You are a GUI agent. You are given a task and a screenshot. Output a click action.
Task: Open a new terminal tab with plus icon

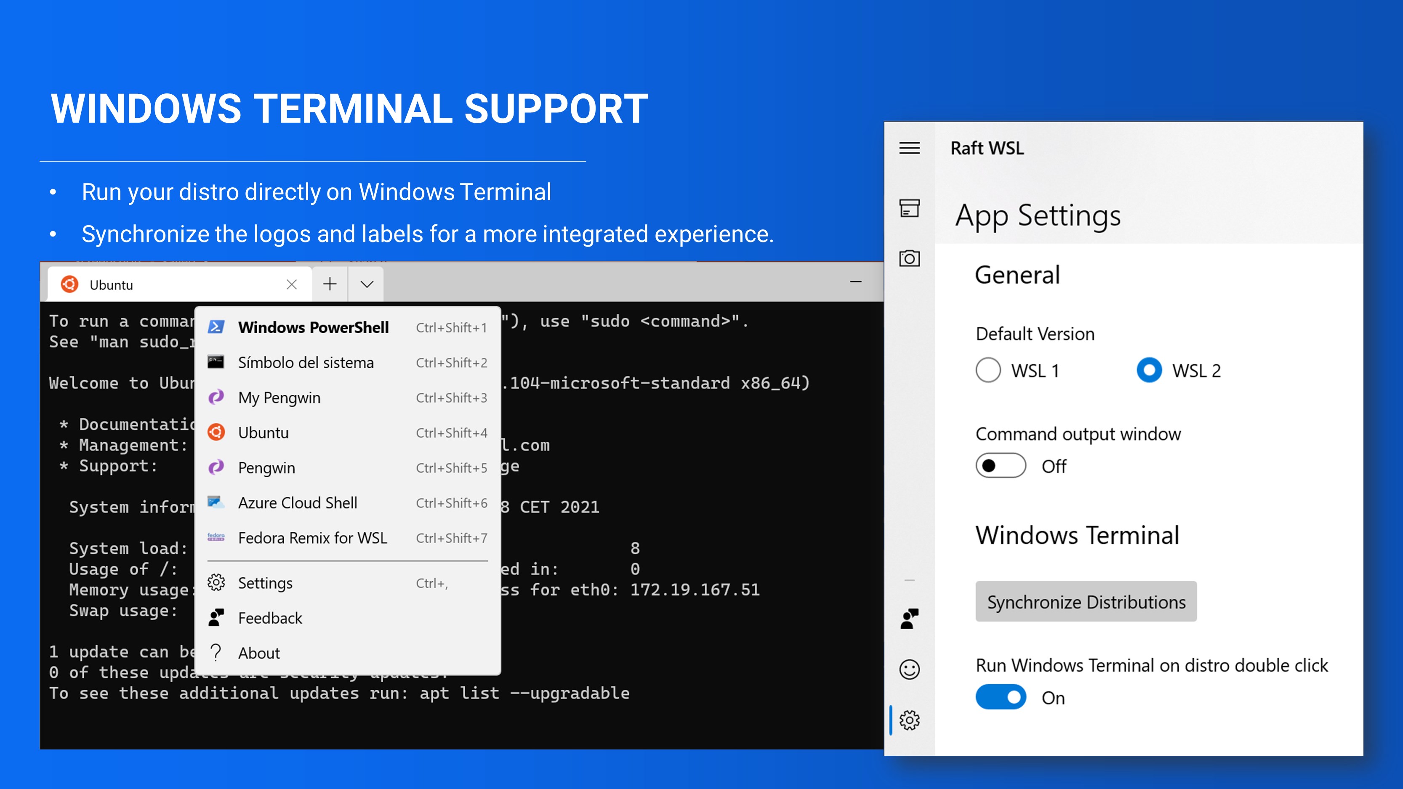coord(330,284)
